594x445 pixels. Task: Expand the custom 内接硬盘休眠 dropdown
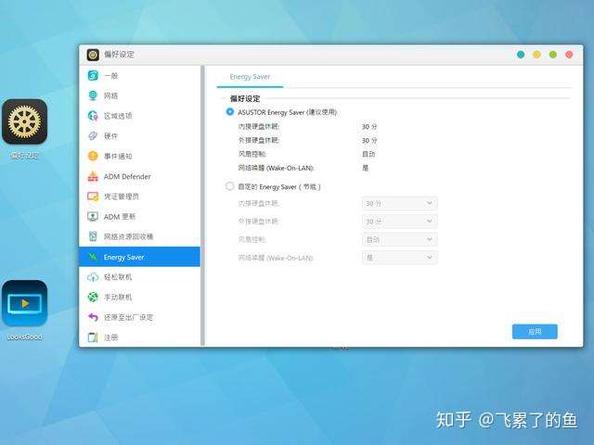(400, 203)
